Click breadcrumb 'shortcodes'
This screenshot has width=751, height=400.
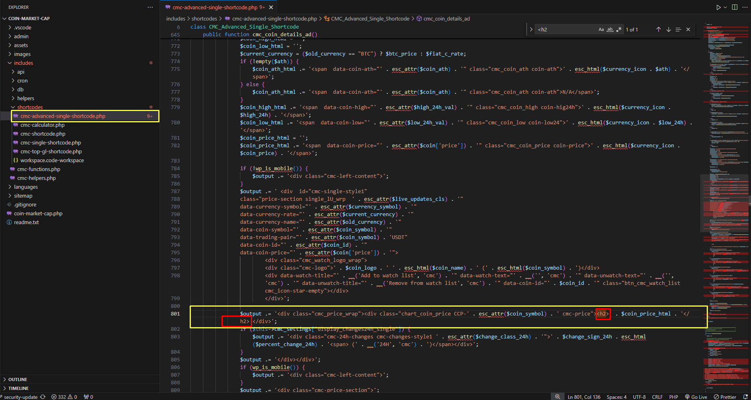tap(204, 19)
